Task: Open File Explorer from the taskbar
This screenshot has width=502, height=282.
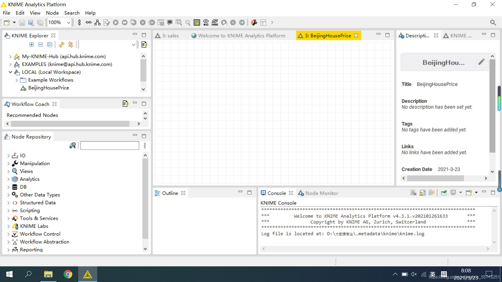Action: click(48, 274)
